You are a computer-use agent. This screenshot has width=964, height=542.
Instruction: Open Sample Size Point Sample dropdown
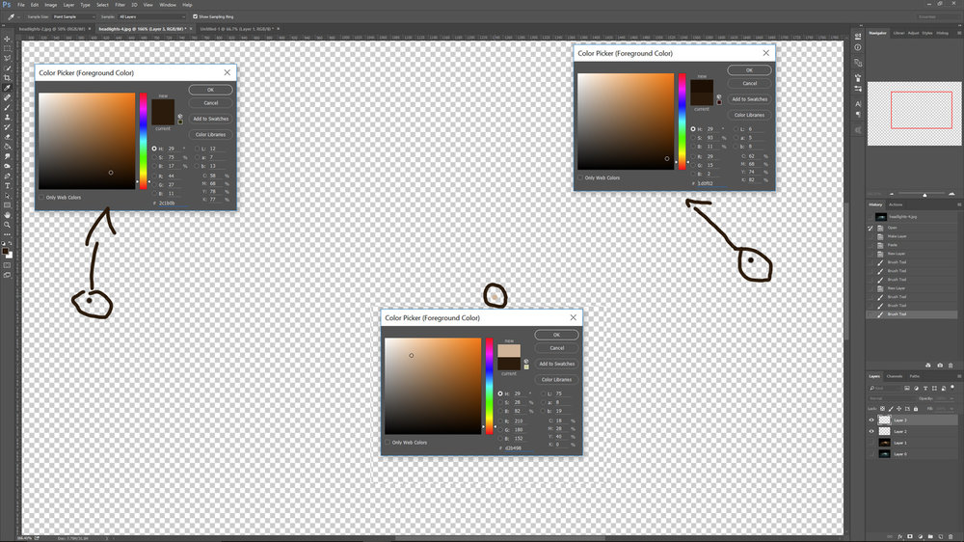coord(73,16)
